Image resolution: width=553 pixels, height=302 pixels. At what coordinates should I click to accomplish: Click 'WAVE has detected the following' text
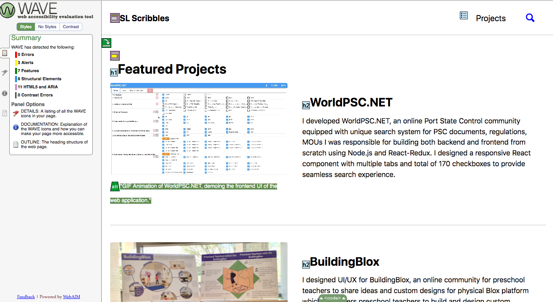tap(43, 47)
